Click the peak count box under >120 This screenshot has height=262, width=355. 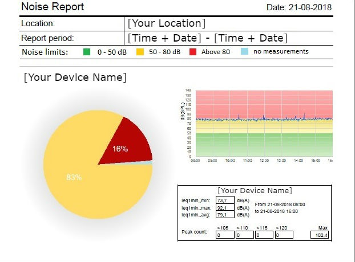284,235
